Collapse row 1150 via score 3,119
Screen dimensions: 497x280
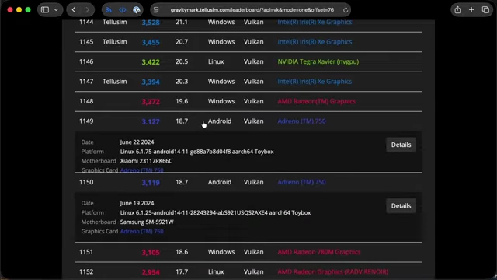coord(151,183)
